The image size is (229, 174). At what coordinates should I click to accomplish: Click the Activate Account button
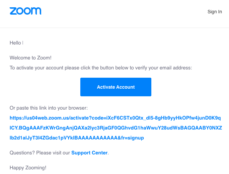pyautogui.click(x=116, y=87)
